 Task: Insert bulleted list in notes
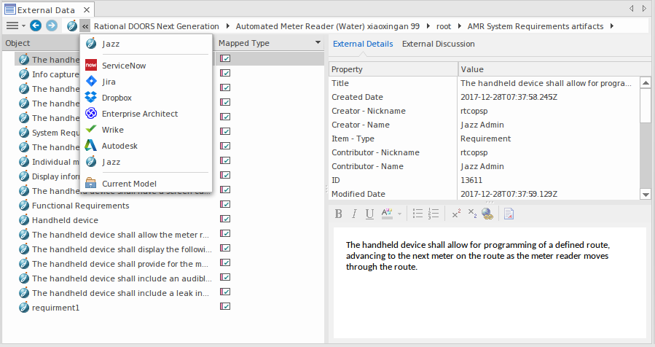(x=417, y=214)
